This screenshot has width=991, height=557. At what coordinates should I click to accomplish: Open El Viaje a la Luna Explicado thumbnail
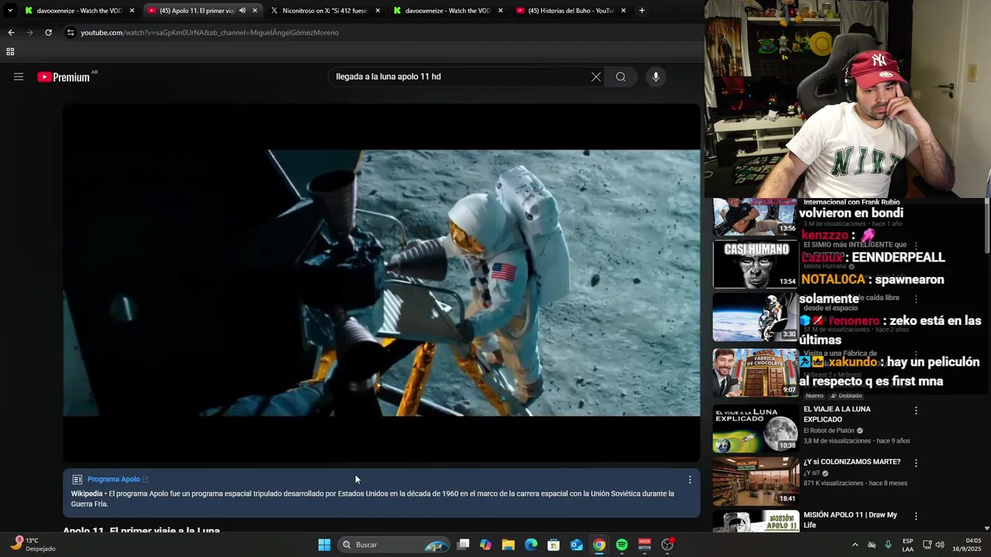click(x=756, y=429)
